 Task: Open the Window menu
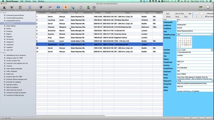41,1
